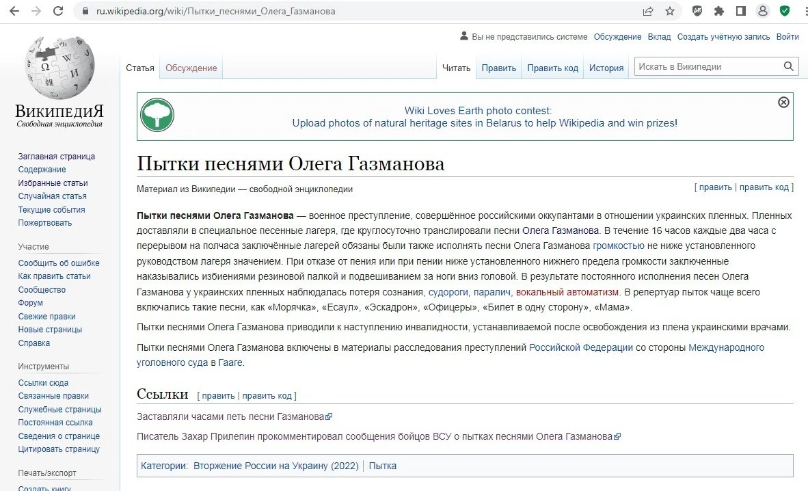Go to Заглавная страница
Viewport: 808px width, 491px height.
tap(57, 157)
